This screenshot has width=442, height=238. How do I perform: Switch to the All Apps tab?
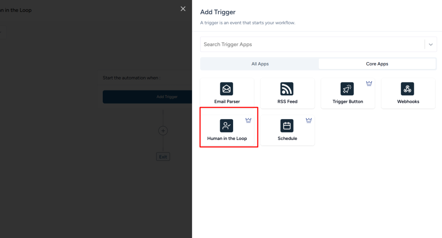click(260, 64)
